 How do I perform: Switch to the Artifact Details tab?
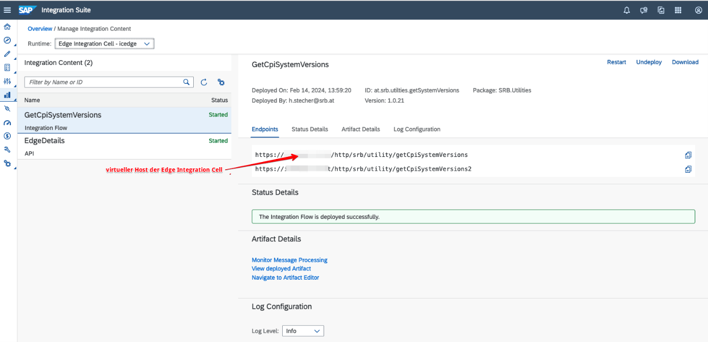(361, 129)
